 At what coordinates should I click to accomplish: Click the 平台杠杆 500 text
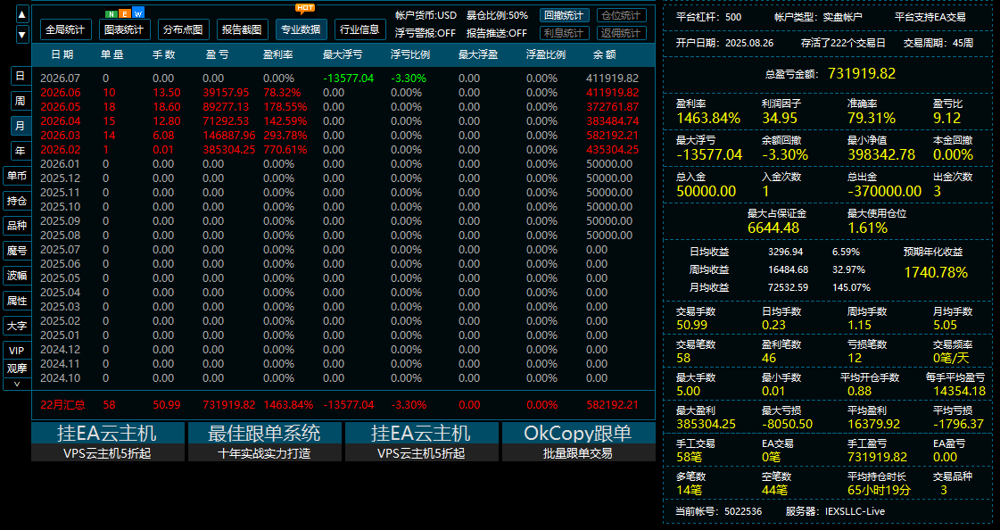[x=708, y=17]
